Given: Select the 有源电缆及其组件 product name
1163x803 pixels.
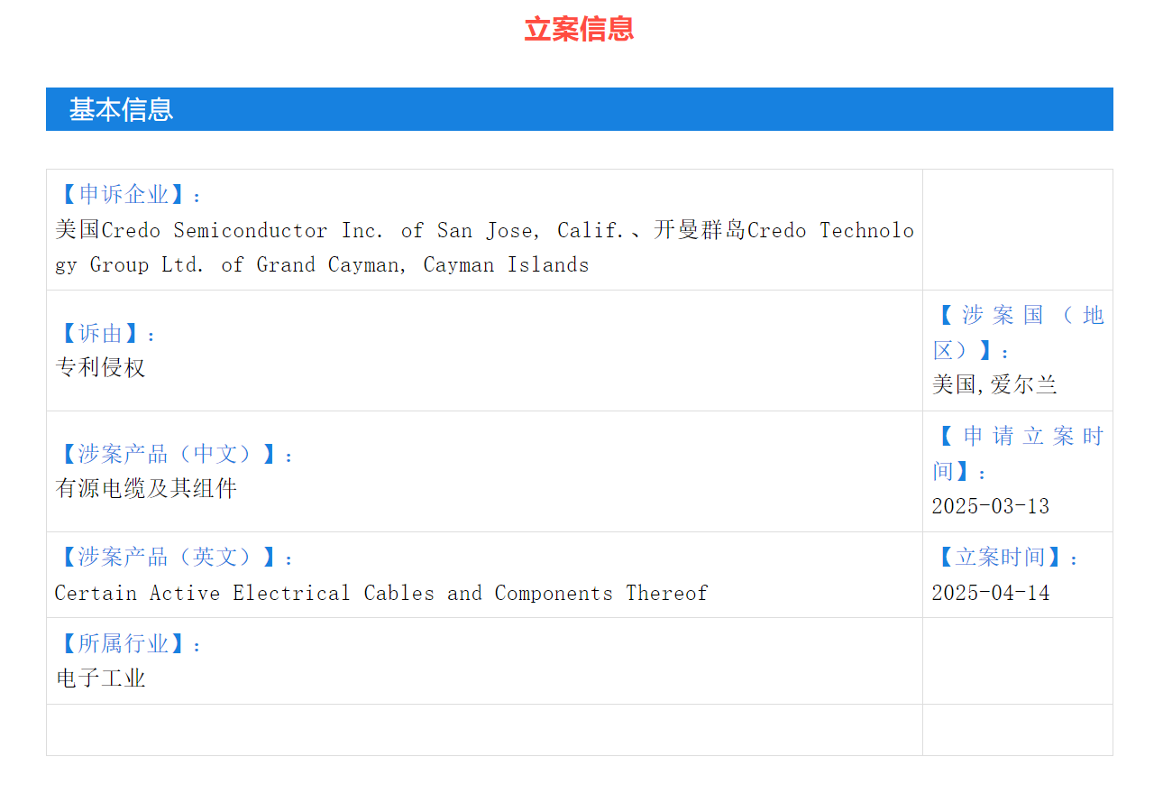Looking at the screenshot, I should coord(146,489).
